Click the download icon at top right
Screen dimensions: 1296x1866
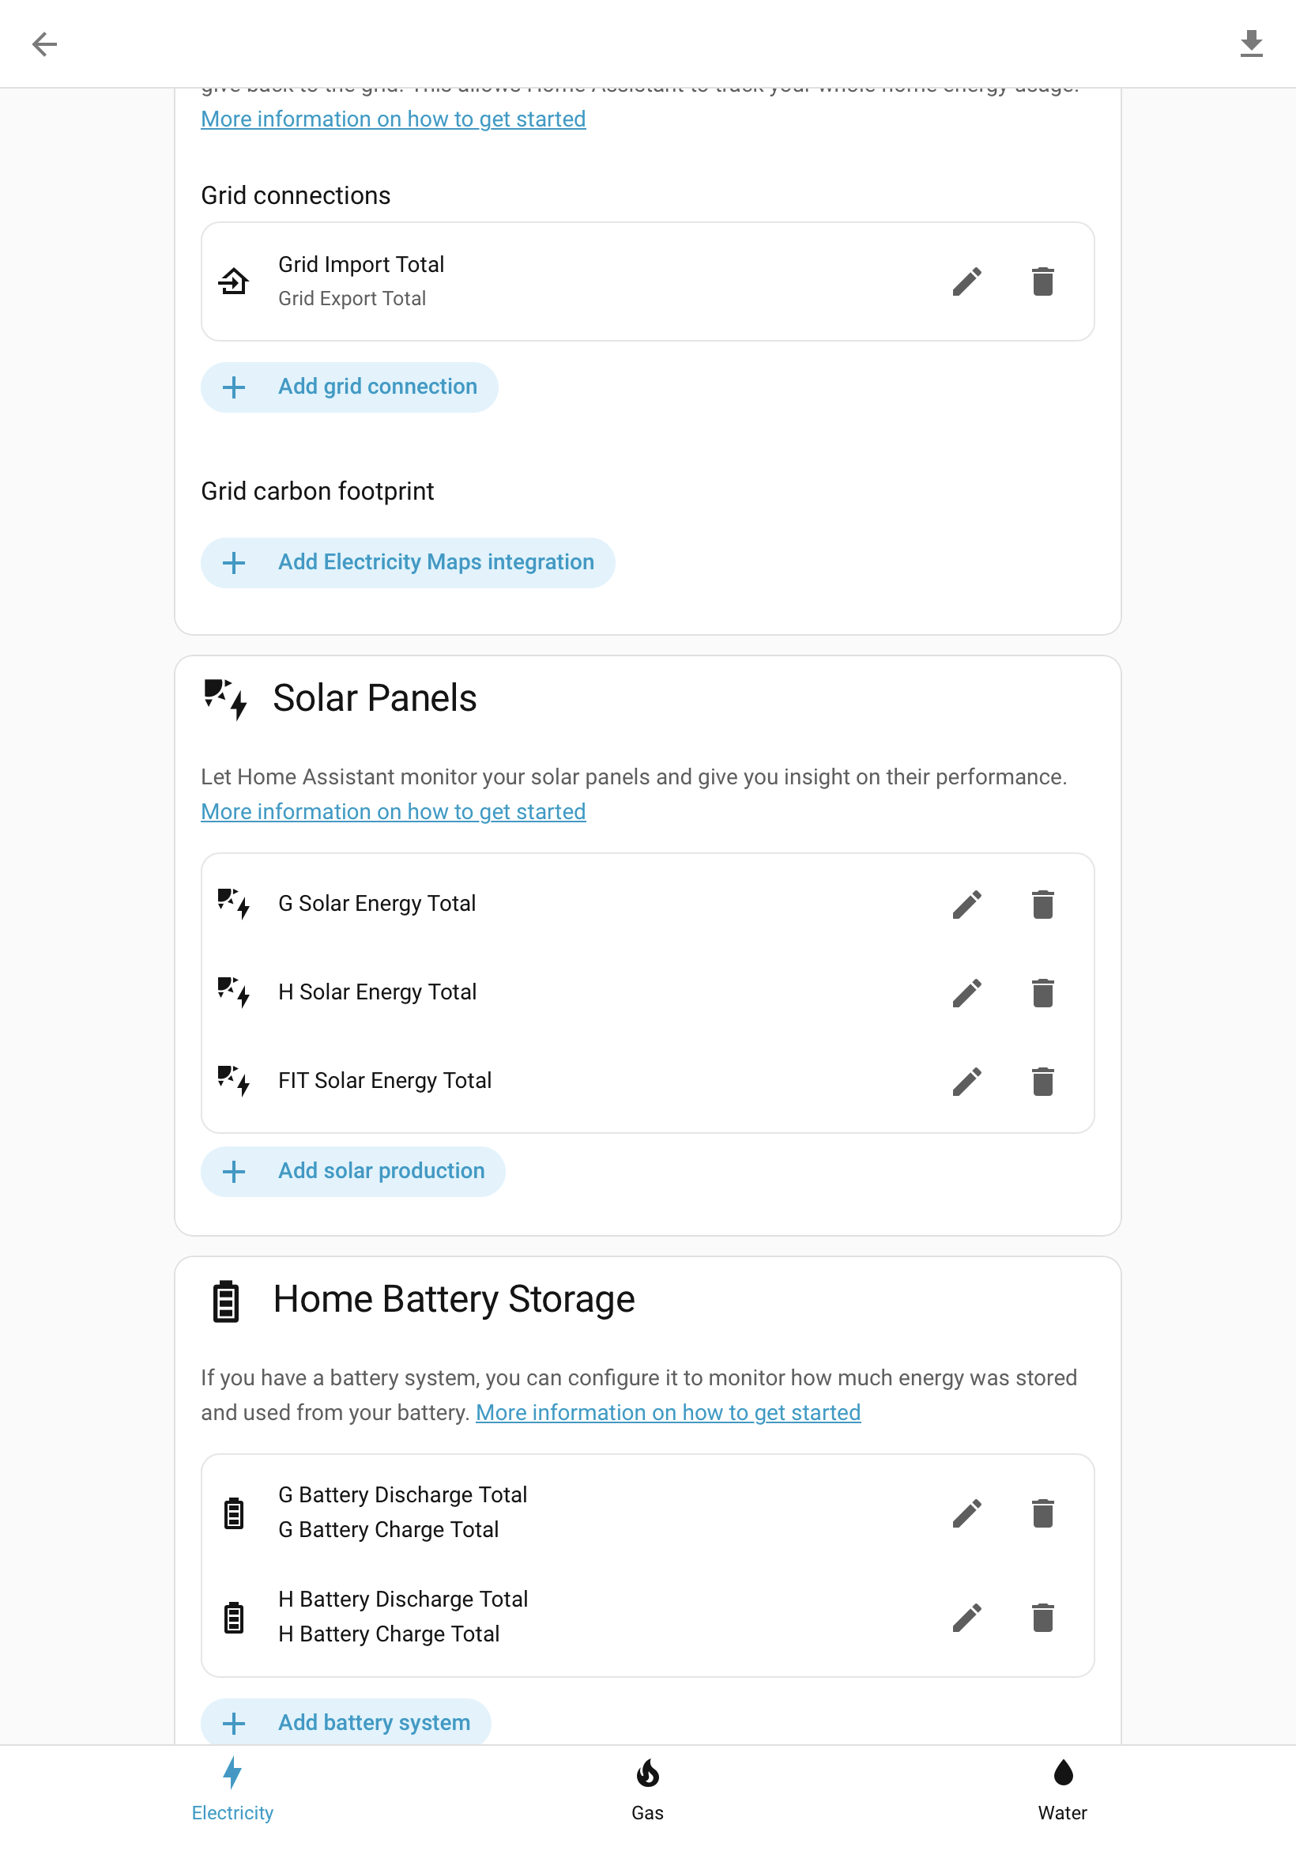[x=1251, y=43]
